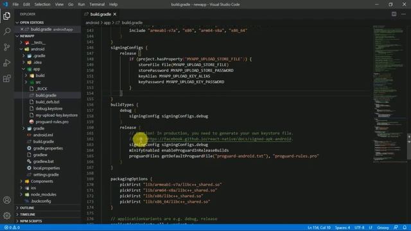This screenshot has width=411, height=231.
Task: Click the feedback icon in status bar
Action: pos(396,228)
